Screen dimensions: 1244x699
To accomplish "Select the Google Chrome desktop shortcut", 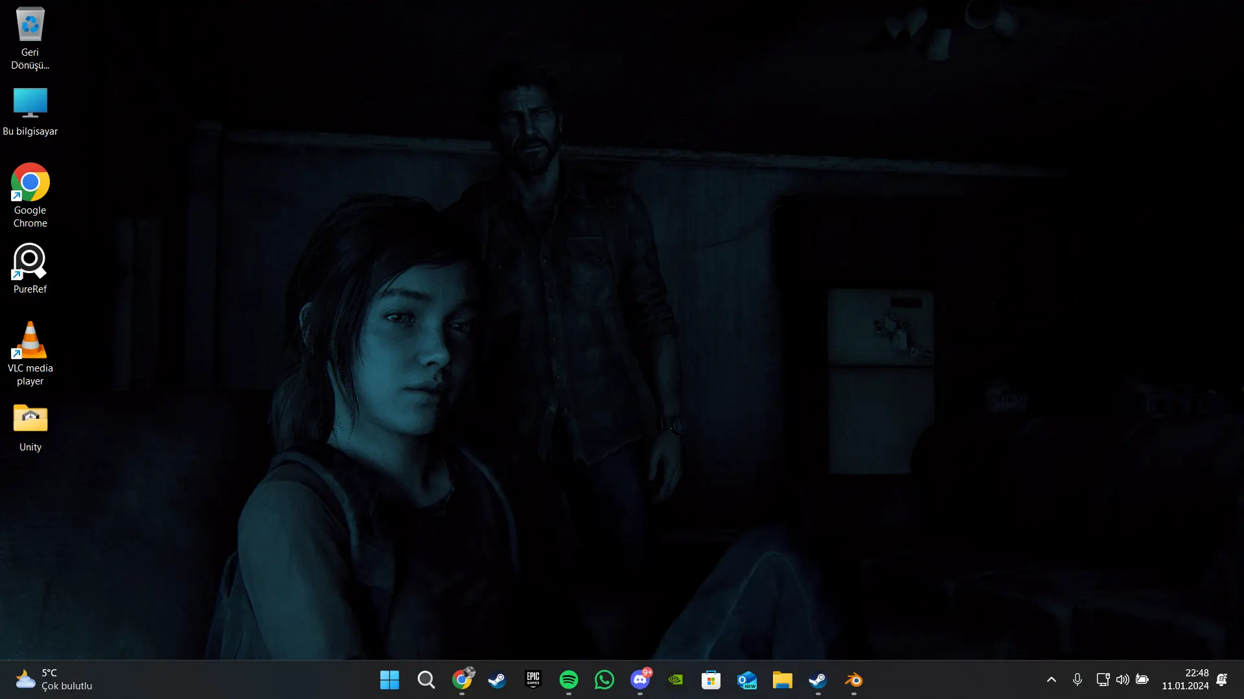I will 30,195.
